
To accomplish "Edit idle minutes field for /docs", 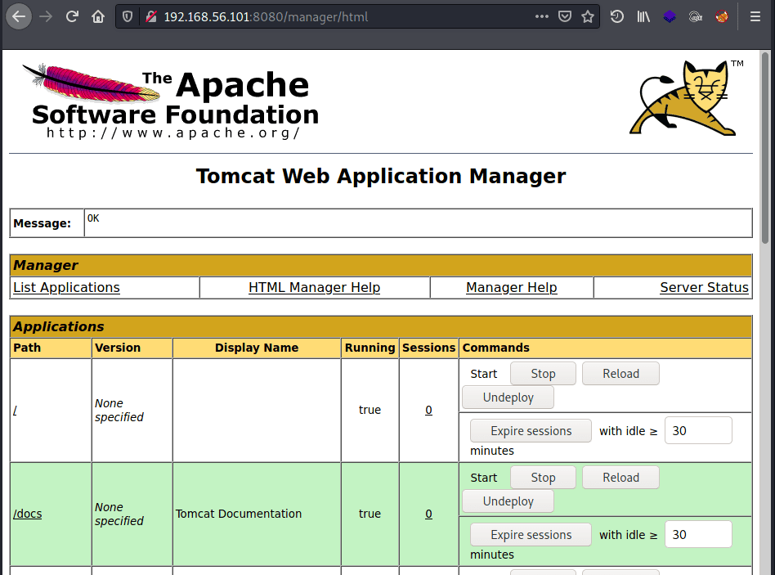I will [698, 534].
